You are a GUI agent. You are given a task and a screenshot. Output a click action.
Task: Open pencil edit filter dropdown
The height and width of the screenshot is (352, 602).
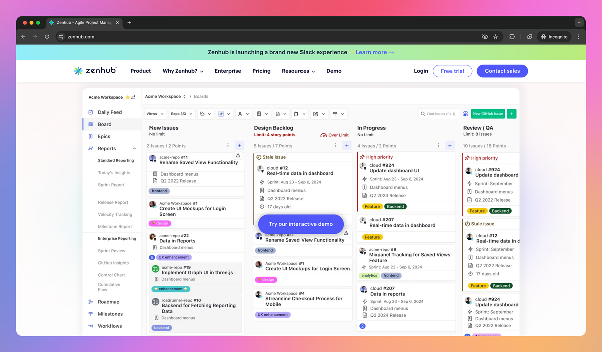319,114
